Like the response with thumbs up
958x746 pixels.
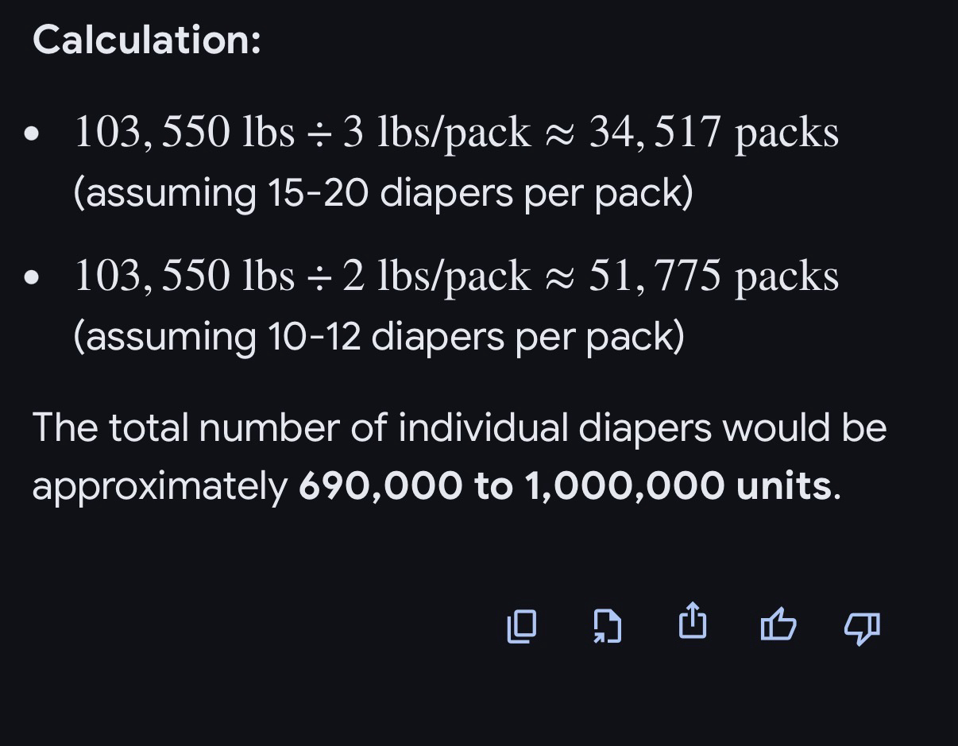pos(778,624)
